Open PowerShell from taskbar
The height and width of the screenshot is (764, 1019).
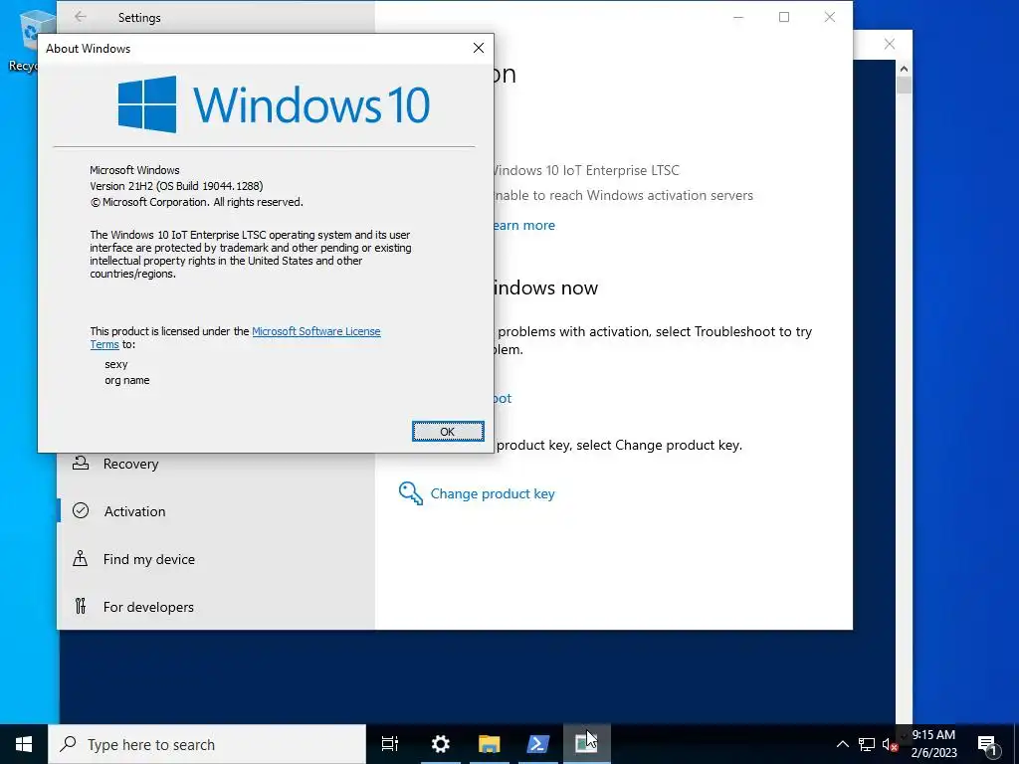(x=538, y=744)
